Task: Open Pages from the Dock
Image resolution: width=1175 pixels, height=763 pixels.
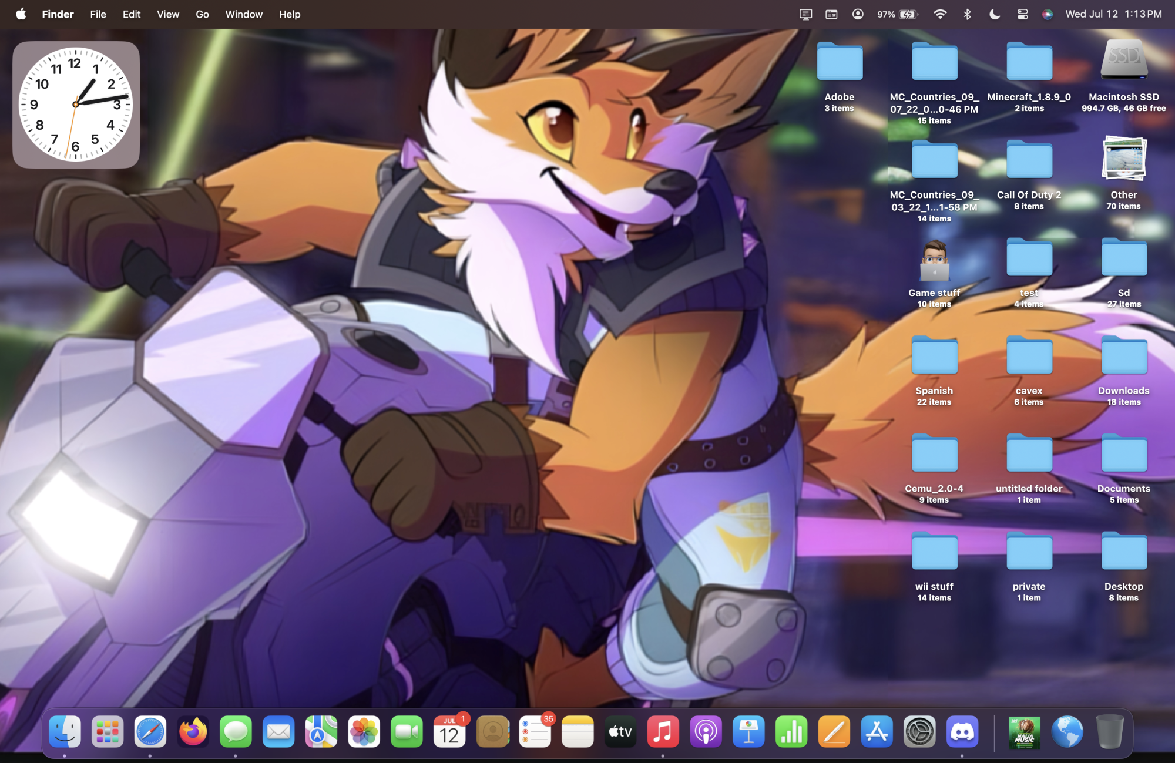Action: 834,731
